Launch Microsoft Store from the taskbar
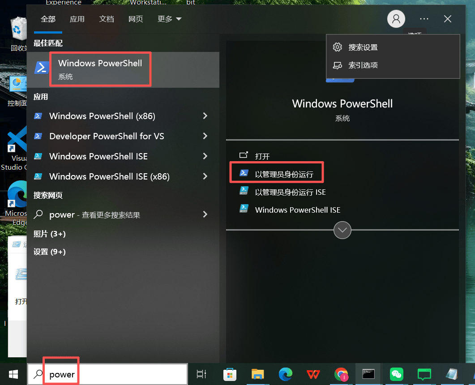This screenshot has height=385, width=475. click(x=230, y=374)
